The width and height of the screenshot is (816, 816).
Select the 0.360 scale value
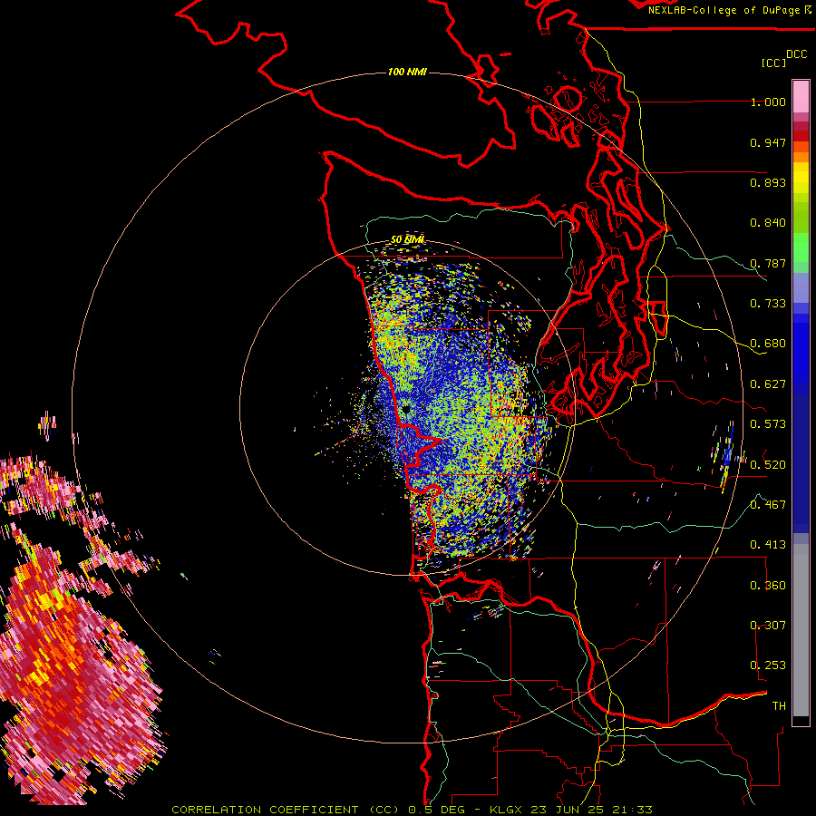pyautogui.click(x=768, y=586)
